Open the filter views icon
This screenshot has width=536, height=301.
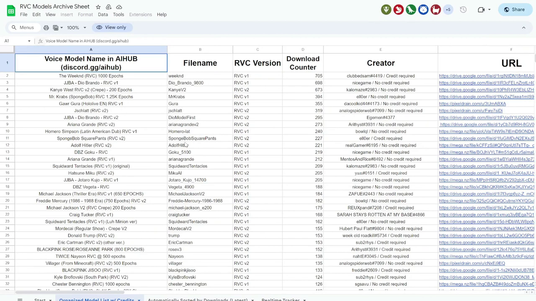tap(56, 28)
